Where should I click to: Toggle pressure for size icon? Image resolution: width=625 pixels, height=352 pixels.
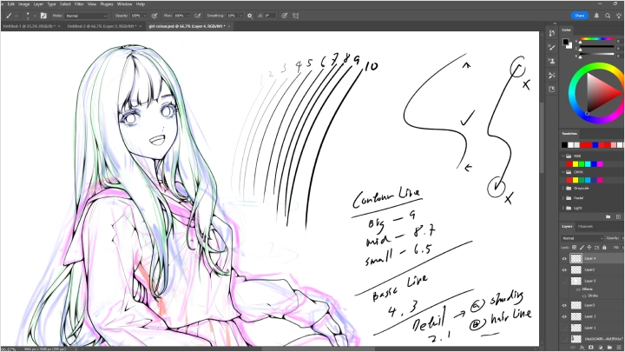point(284,16)
